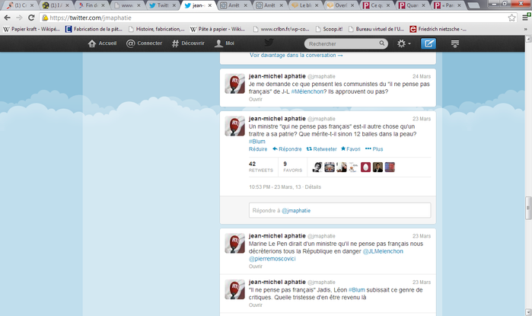Click author name on the Marine Le Pen tweet

click(x=277, y=236)
